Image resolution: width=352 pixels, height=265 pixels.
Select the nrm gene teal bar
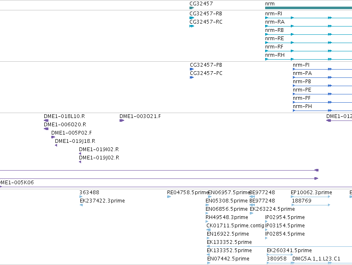[x=309, y=8]
